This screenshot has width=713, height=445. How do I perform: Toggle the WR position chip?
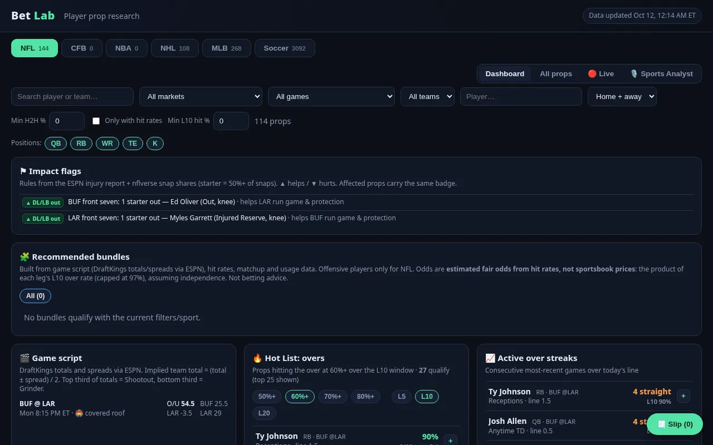[108, 144]
